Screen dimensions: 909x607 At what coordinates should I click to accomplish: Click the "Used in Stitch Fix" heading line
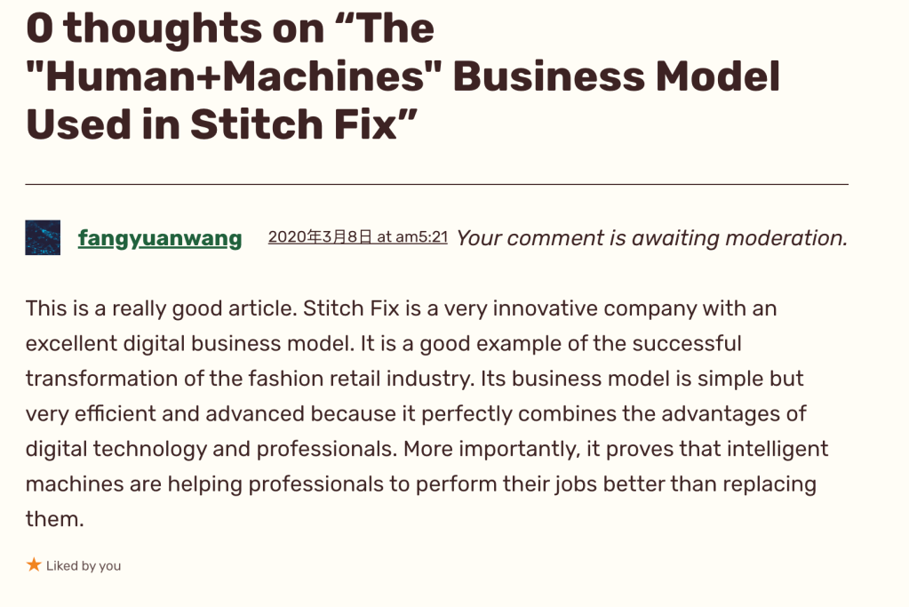[222, 124]
